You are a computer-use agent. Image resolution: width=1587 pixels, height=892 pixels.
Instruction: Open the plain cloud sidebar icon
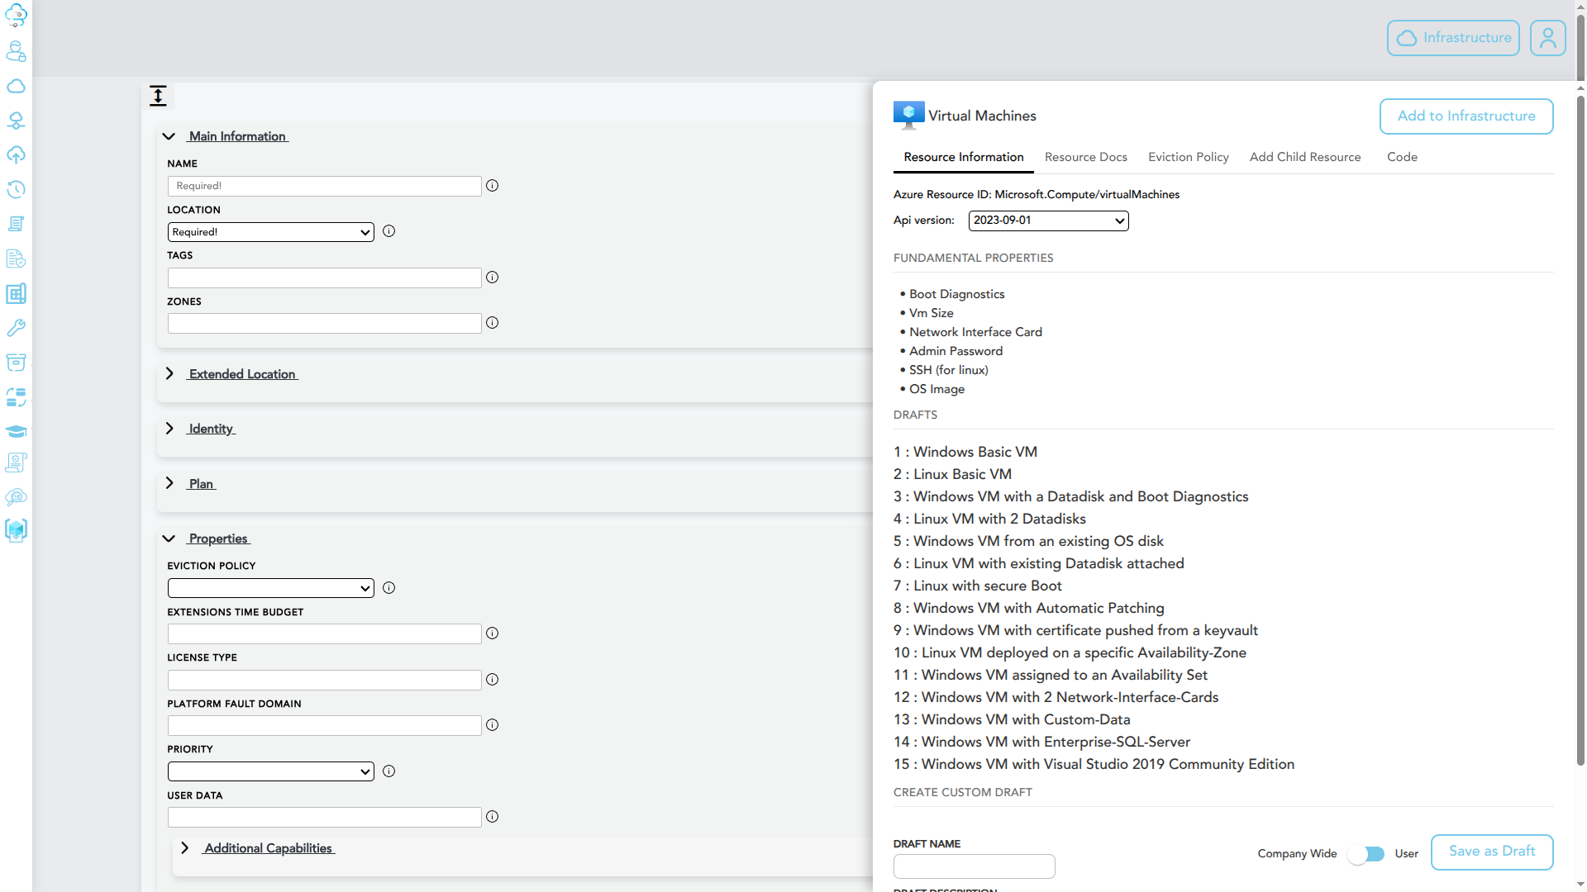(x=16, y=86)
